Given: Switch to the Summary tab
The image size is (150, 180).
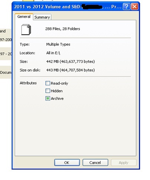Looking at the screenshot, I should click(x=42, y=17).
